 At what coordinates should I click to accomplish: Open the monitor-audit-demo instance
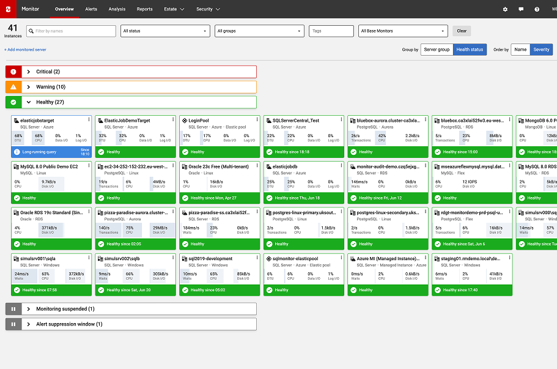coord(388,166)
